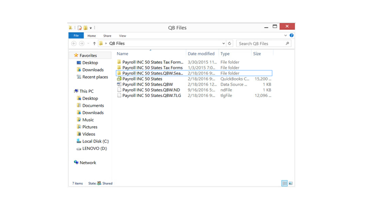The width and height of the screenshot is (365, 205).
Task: Sort files by the Size column header
Action: pyautogui.click(x=257, y=54)
